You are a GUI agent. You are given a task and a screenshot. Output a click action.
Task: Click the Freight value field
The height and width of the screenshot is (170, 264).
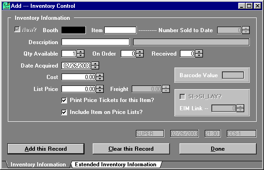pyautogui.click(x=147, y=89)
